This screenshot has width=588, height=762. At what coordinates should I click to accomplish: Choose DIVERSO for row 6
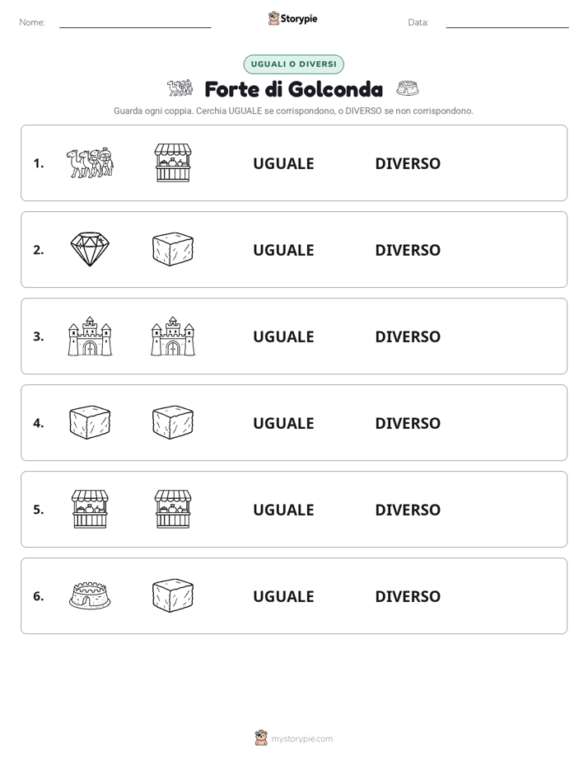[408, 596]
